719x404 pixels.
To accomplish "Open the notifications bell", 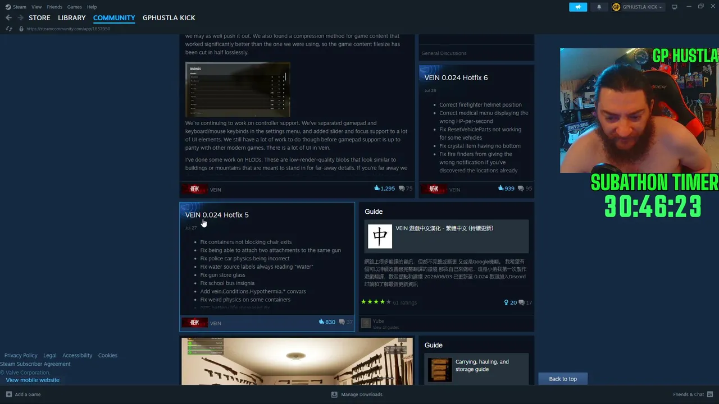I will [599, 7].
